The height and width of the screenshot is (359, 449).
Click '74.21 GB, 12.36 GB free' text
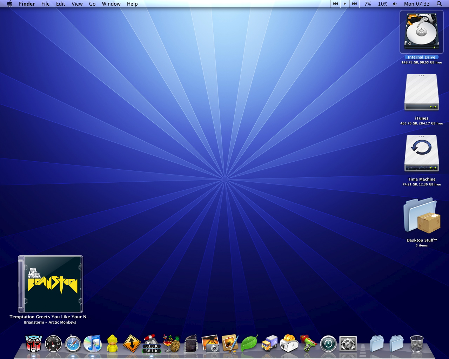pyautogui.click(x=422, y=184)
